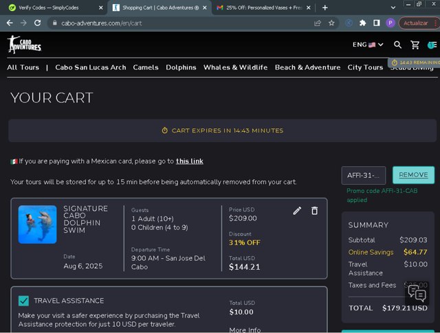Screen dimensions: 440x333
Task: Open City Tours menu item
Action: click(x=365, y=67)
